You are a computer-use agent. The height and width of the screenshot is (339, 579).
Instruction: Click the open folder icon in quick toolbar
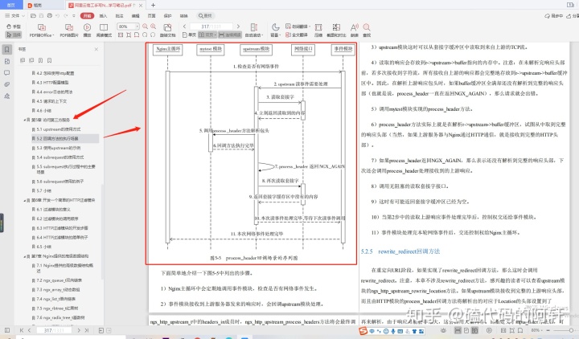[x=33, y=16]
